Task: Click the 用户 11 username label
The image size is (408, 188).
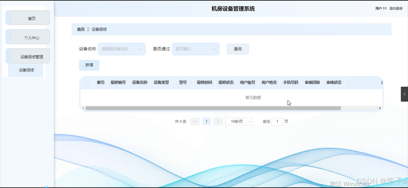Action: tap(381, 8)
